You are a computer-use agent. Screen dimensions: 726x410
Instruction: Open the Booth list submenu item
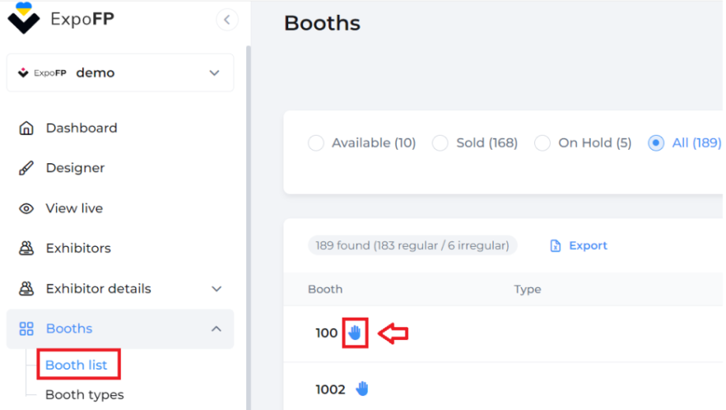(x=77, y=365)
